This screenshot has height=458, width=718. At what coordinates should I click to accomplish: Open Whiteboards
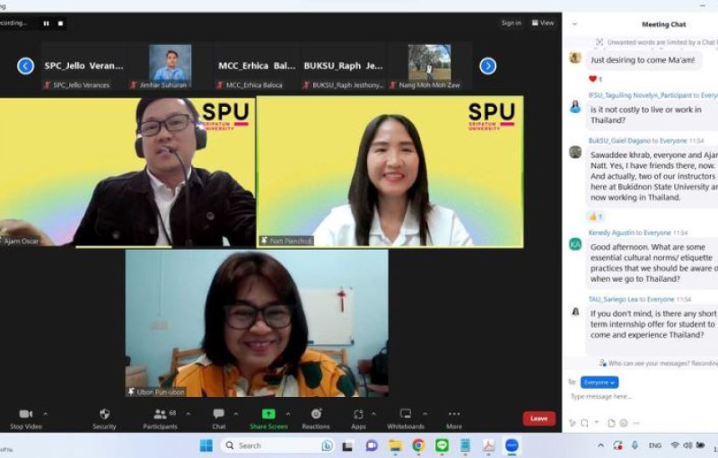click(x=406, y=419)
